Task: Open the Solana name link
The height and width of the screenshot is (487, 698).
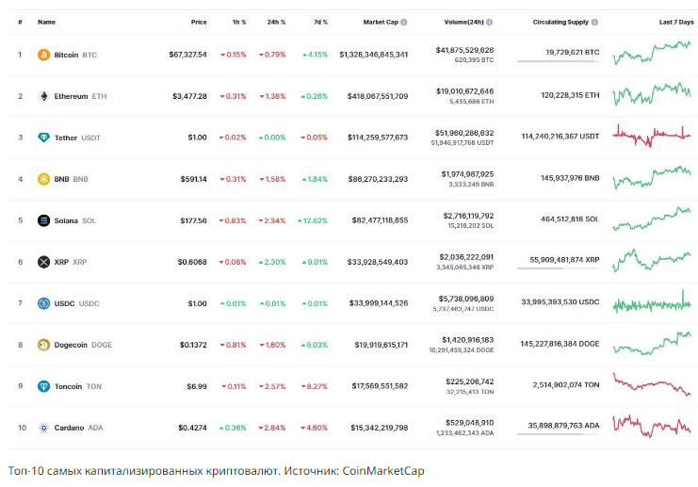Action: click(66, 220)
